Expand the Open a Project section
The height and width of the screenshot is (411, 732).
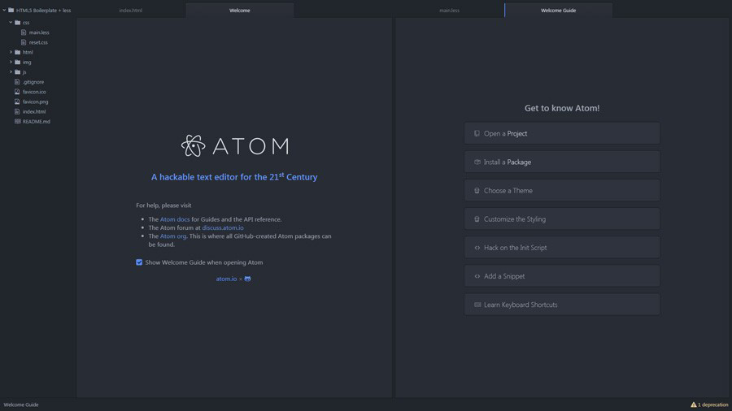(562, 133)
